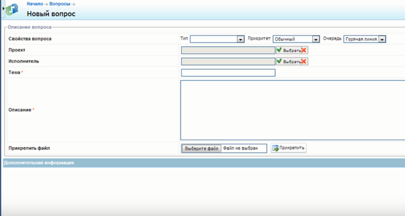Go to Вопросы breadcrumb link
Viewport: 405px width, 216px height.
click(60, 4)
